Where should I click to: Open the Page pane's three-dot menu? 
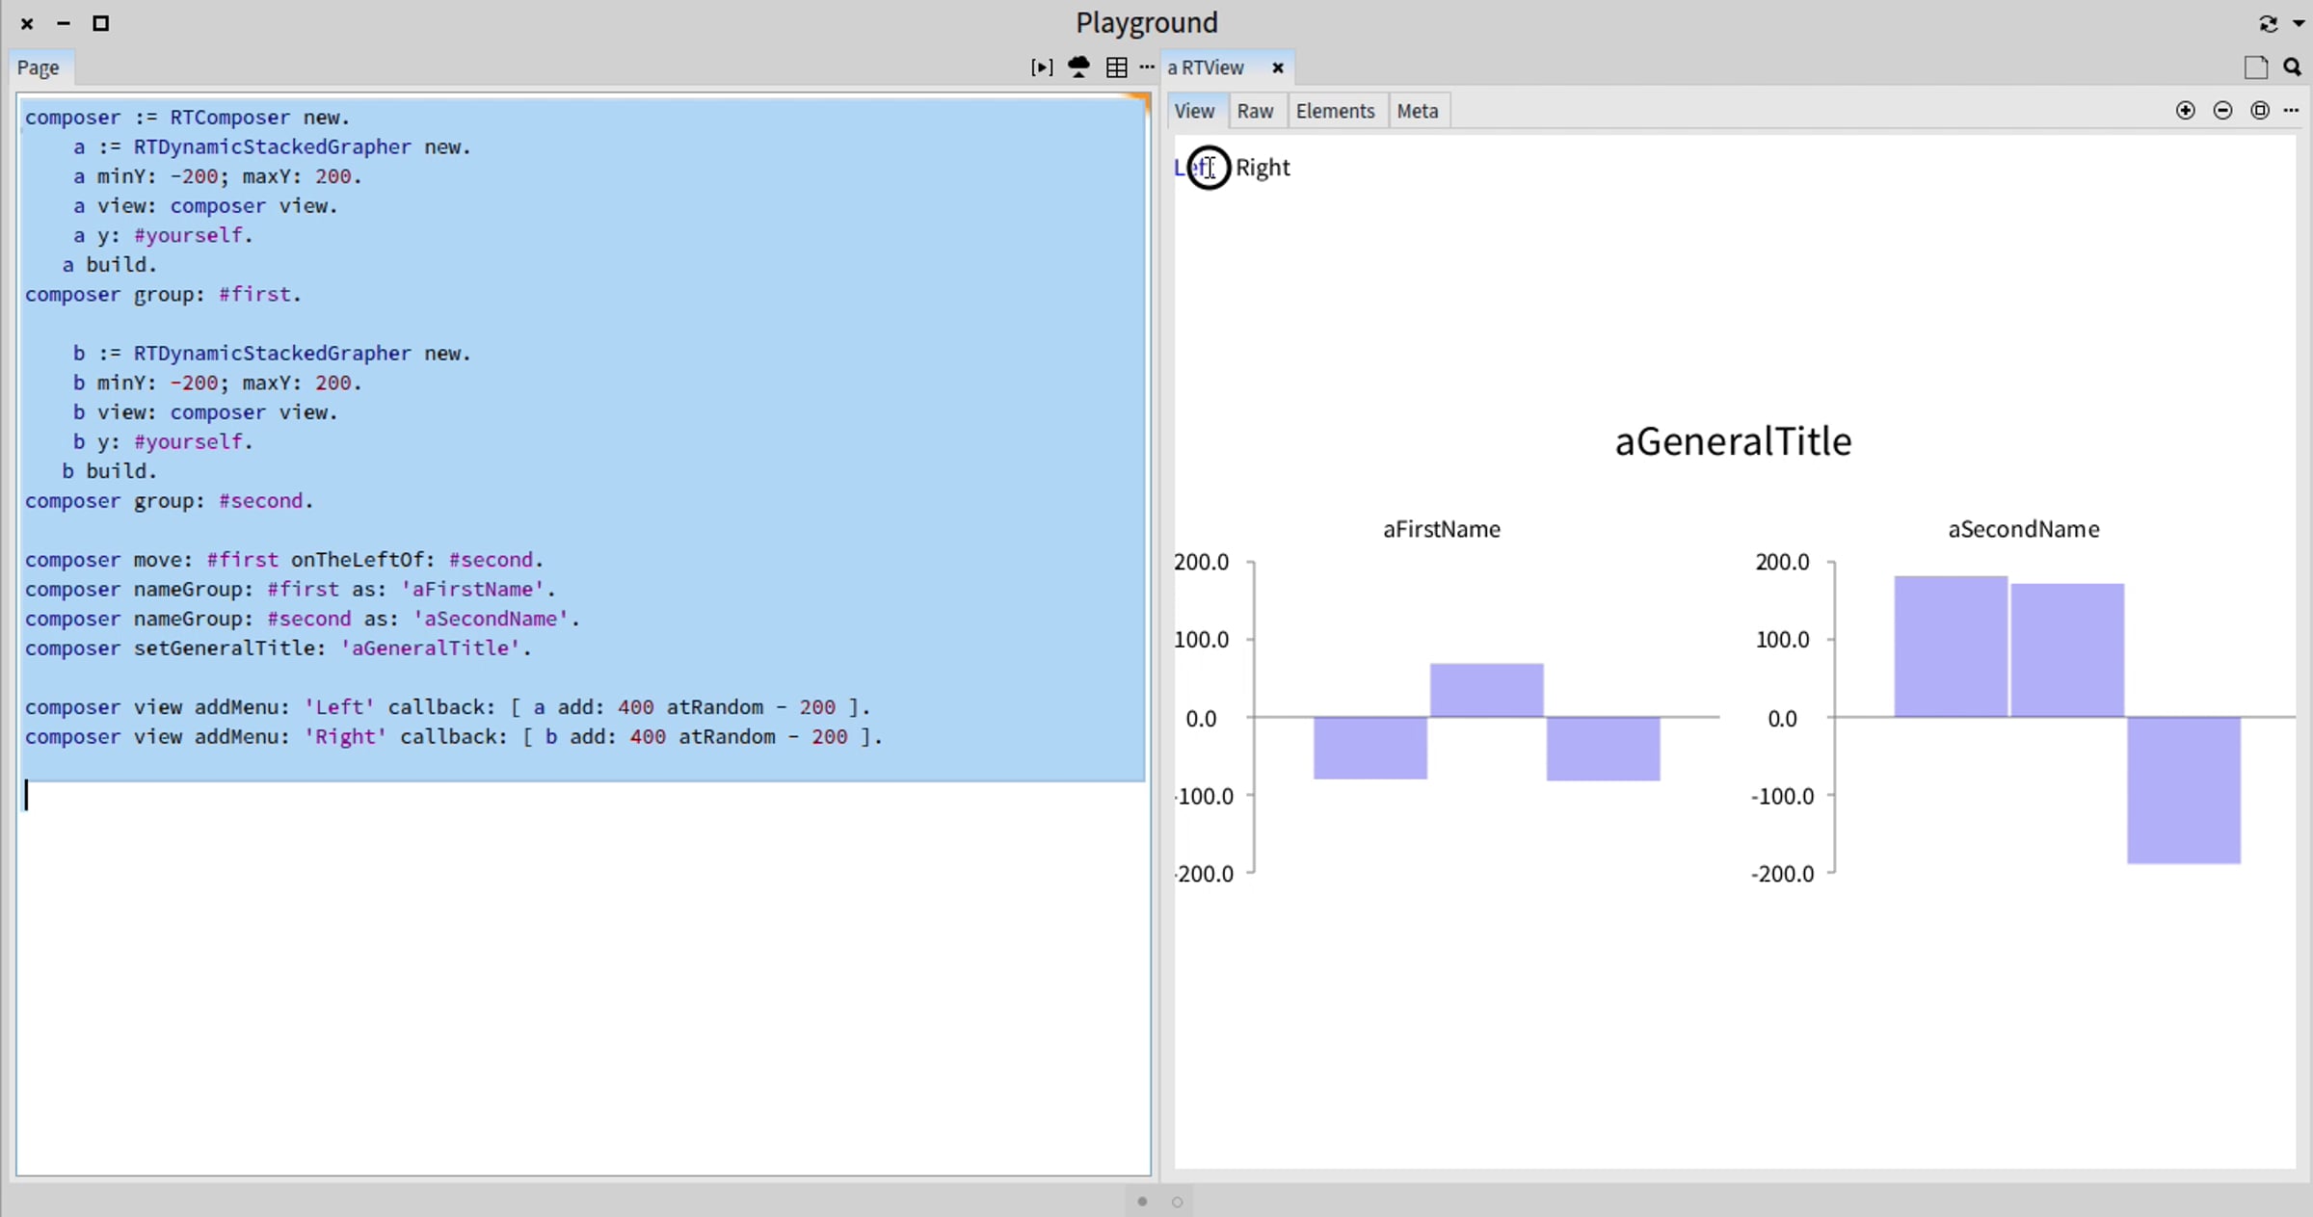[x=1147, y=67]
